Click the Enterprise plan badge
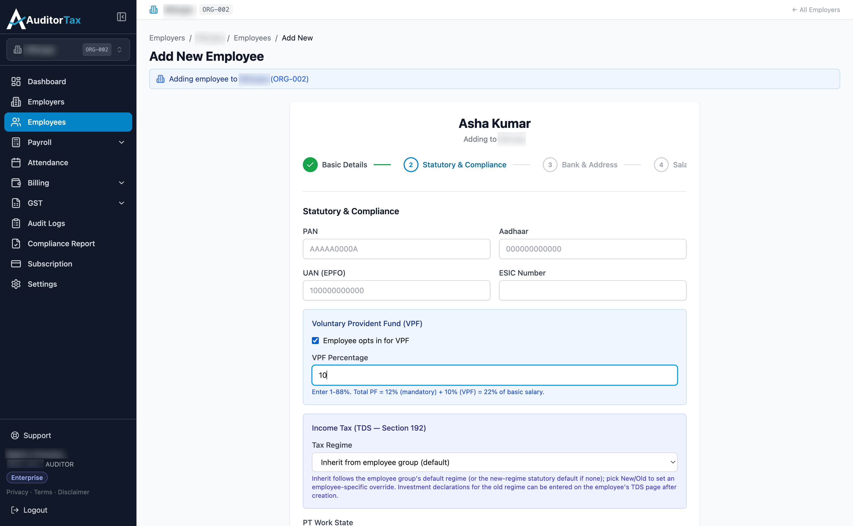 (x=27, y=478)
